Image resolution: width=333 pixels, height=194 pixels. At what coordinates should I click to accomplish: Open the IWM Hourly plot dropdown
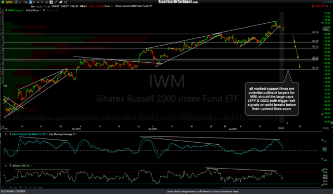point(23,10)
